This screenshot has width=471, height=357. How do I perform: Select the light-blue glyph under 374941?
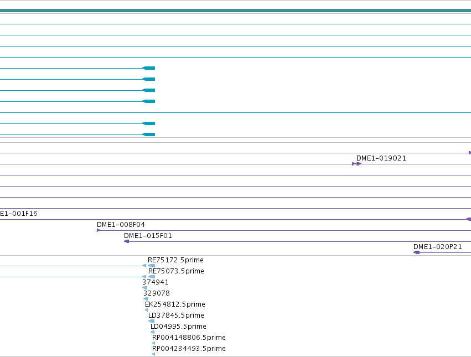pos(145,288)
